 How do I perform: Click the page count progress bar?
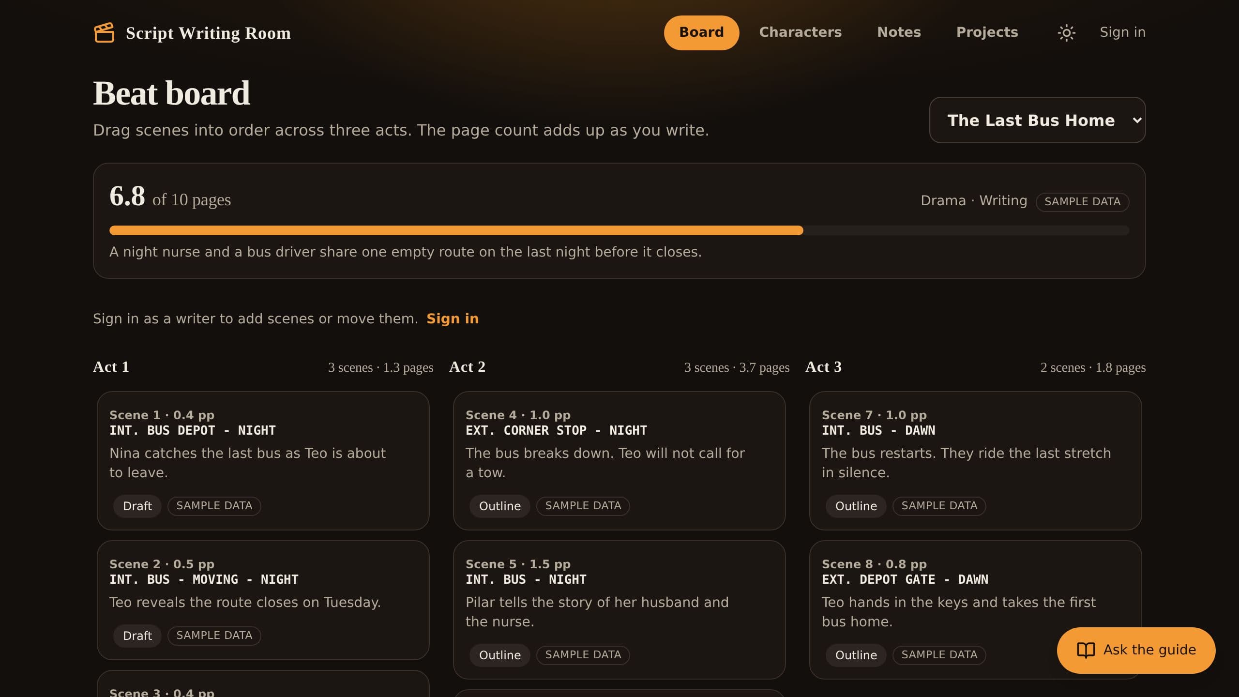619,230
